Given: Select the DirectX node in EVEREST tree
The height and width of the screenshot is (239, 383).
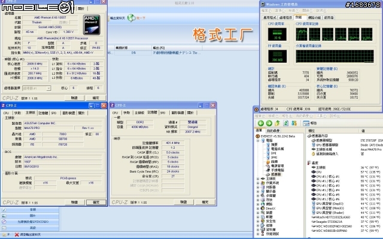Looking at the screenshot, I should 270,209.
